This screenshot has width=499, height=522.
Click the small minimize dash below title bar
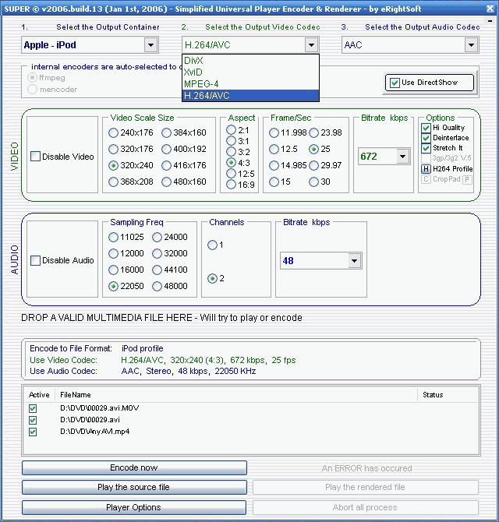point(490,21)
